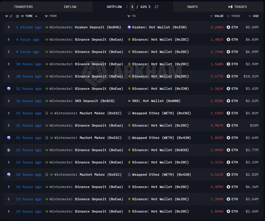Click the Base chain icon on $3.42M row
The image size is (265, 221).
[x=9, y=88]
